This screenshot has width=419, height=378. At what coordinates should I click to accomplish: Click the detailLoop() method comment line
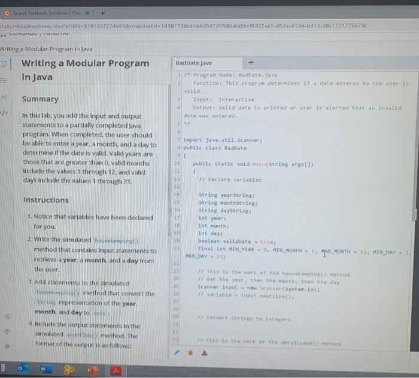pos(269,342)
